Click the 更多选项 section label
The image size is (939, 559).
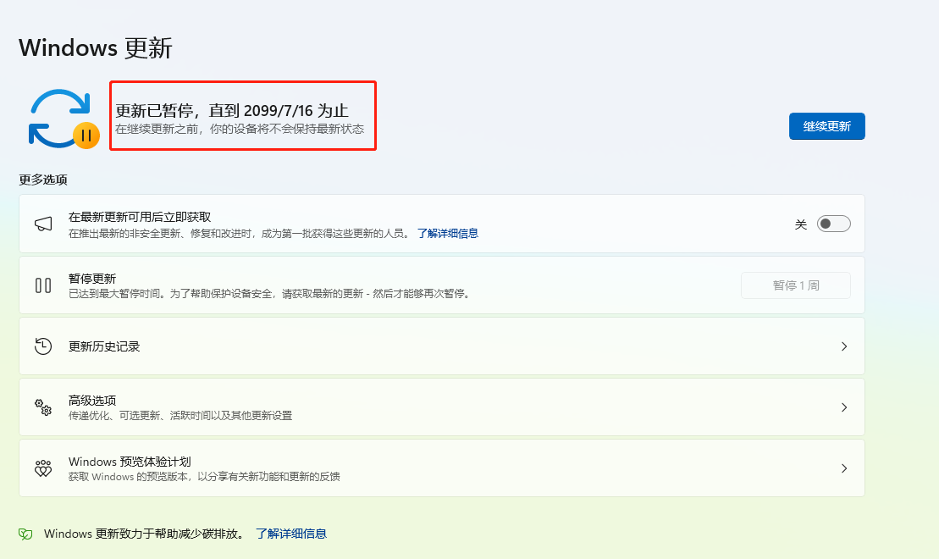pos(43,180)
